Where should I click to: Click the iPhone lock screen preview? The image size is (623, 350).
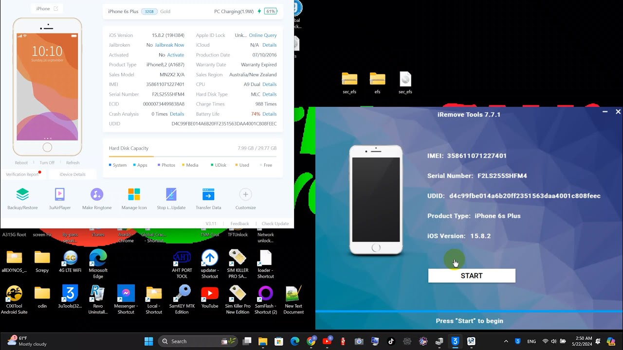pyautogui.click(x=47, y=87)
